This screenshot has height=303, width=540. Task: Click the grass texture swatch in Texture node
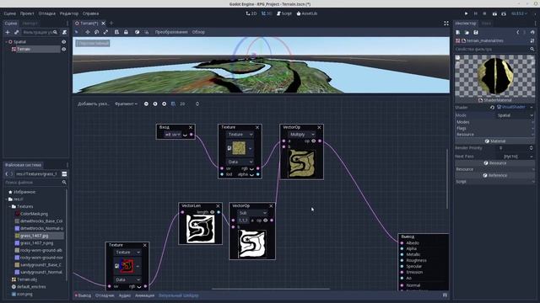(239, 148)
